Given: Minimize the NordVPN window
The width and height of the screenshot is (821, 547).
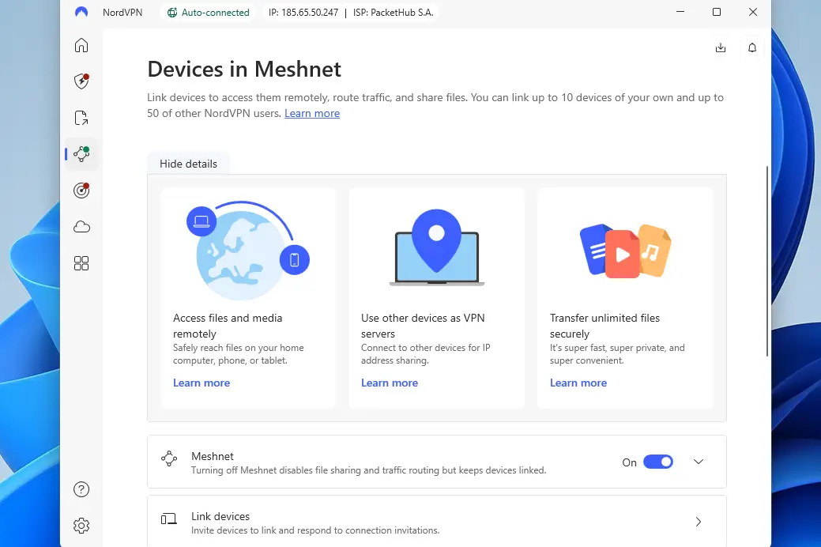Looking at the screenshot, I should click(680, 12).
